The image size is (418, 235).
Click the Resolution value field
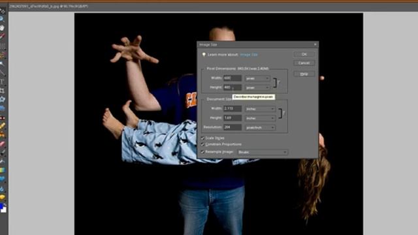(233, 127)
